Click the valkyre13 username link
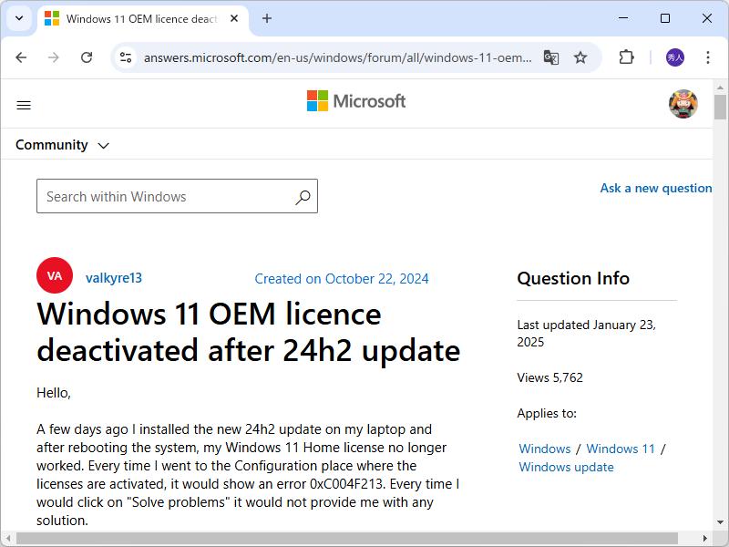The width and height of the screenshot is (729, 547). pos(113,277)
